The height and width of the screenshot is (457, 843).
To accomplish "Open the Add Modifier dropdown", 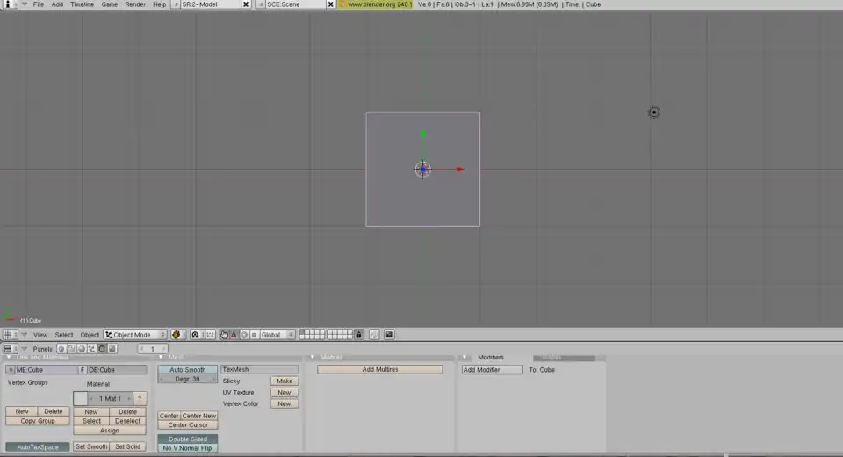I will (492, 370).
